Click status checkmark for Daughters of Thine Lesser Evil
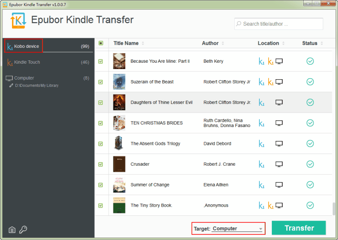This screenshot has height=240, width=338. tap(310, 102)
